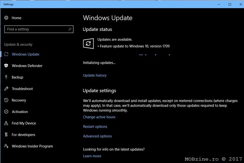The image size is (244, 163).
Task: Click the 'Initializing updates...' status text
Action: [x=99, y=63]
